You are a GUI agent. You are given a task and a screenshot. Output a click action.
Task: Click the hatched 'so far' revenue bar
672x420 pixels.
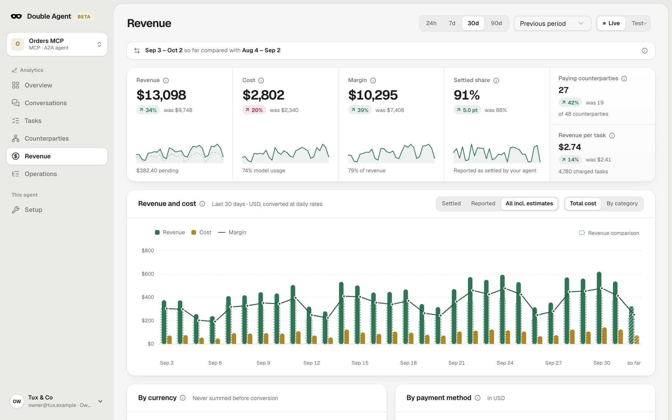click(631, 325)
